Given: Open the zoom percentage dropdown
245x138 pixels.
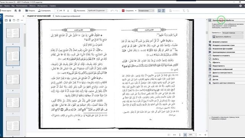Looking at the screenshot, I should point(193,135).
